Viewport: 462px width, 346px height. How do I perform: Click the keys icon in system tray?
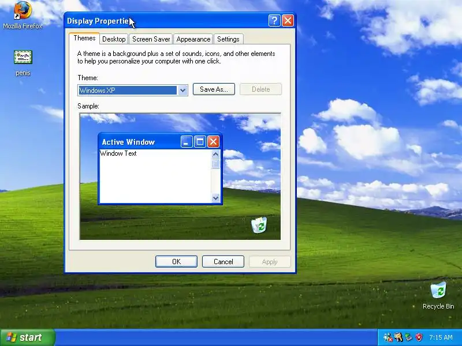(398, 337)
